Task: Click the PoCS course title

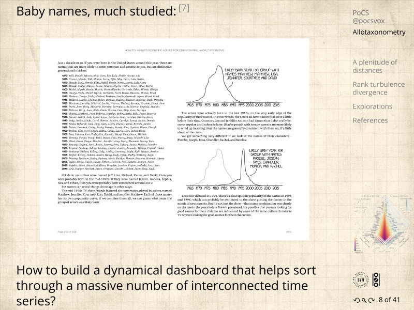Action: [361, 12]
